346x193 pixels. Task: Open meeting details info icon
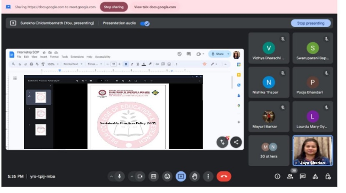[277, 176]
